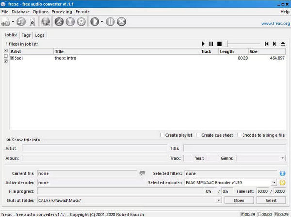Viewport: 291px width, 217px height.
Task: Click the yellow encoder configuration icon
Action: pos(282,182)
